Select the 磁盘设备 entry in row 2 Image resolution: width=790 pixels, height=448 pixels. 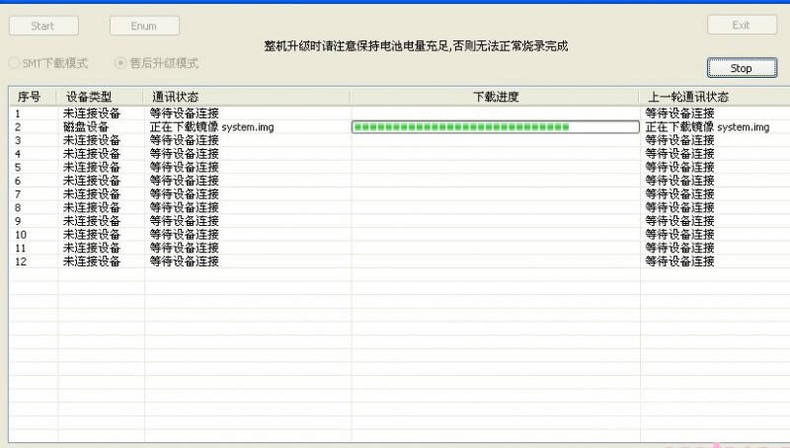point(86,127)
